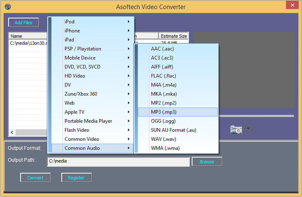Image resolution: width=302 pixels, height=197 pixels.
Task: Open the snapshot dropdown arrow beside camera
Action: 249,128
